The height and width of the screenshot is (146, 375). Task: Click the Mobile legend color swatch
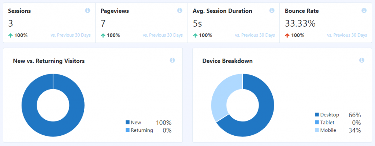(x=317, y=130)
